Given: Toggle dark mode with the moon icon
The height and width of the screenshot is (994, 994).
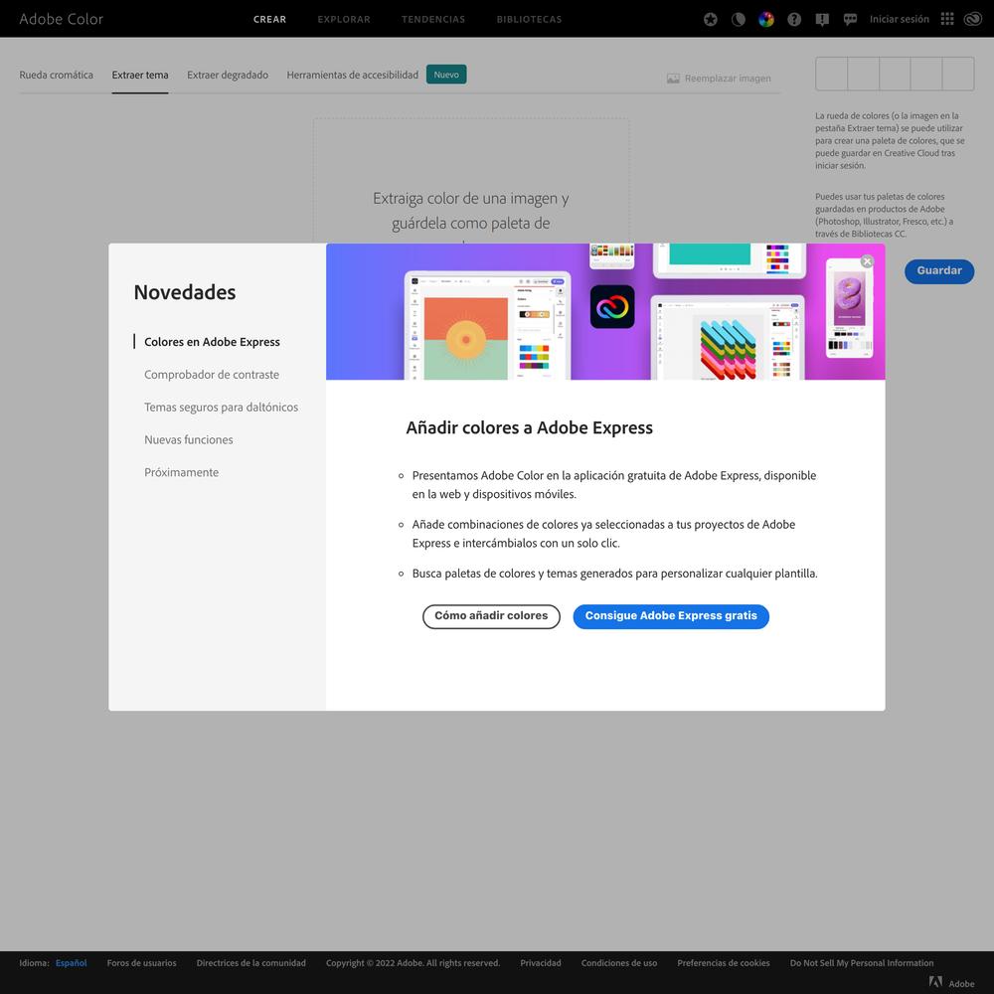Looking at the screenshot, I should 738,19.
